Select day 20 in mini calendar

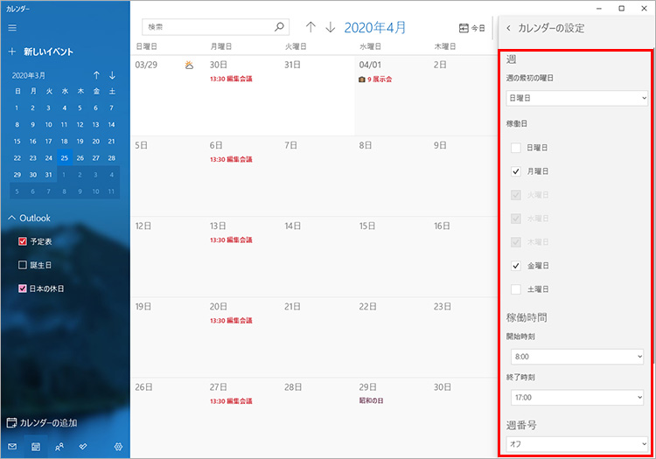96,142
